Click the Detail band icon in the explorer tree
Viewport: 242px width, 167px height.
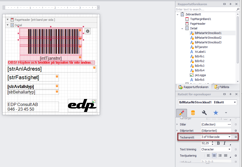tap(187, 28)
